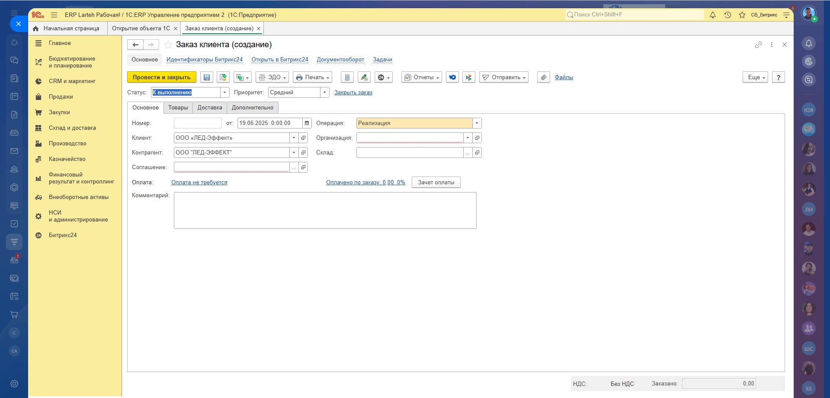830x398 pixels.
Task: Click the back navigation arrow button
Action: click(x=135, y=45)
